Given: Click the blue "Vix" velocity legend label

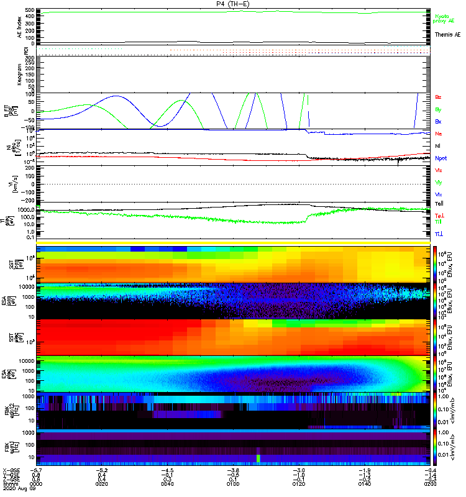Looking at the screenshot, I should [439, 194].
